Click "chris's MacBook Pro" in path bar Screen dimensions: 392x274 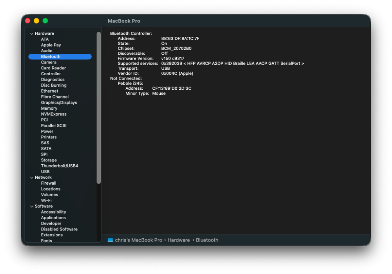tap(138, 240)
